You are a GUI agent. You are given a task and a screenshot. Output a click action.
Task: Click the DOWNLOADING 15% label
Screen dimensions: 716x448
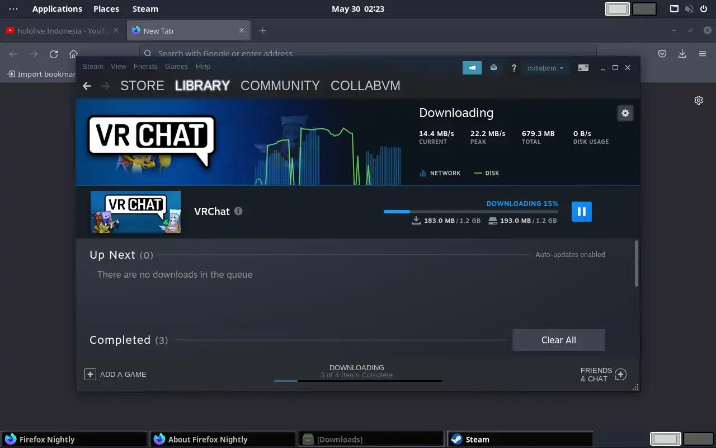(x=522, y=204)
